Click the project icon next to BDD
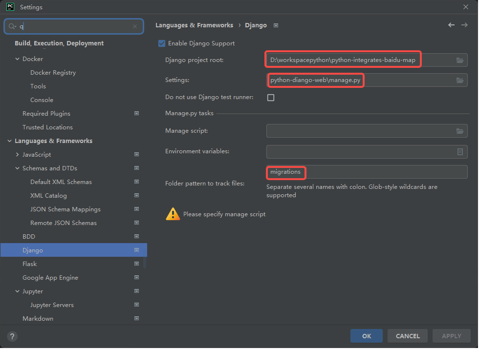 [x=136, y=236]
